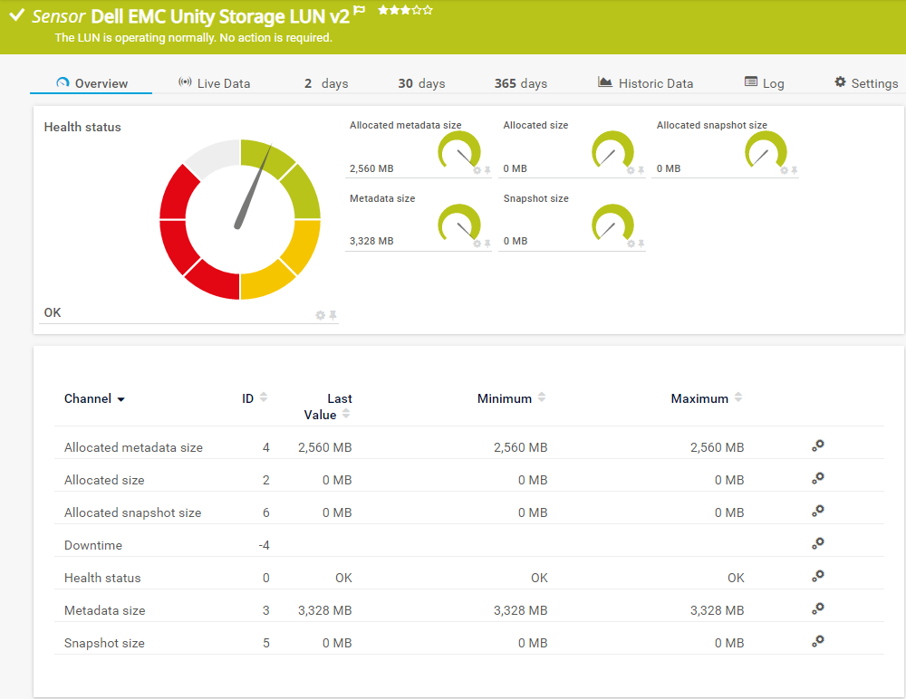Viewport: 906px width, 699px height.
Task: Toggle the pin on Allocated snapshot size gauge
Action: point(795,170)
